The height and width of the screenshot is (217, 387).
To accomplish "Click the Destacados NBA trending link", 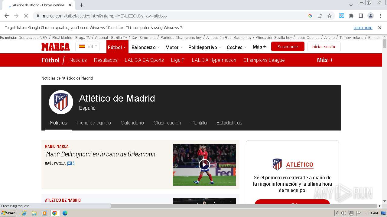I will pos(33,38).
